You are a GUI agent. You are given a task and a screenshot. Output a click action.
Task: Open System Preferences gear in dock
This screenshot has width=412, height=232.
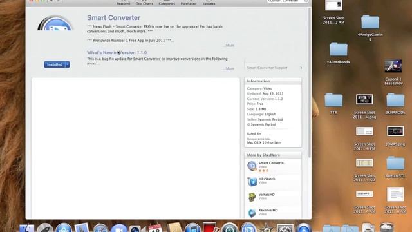click(285, 227)
